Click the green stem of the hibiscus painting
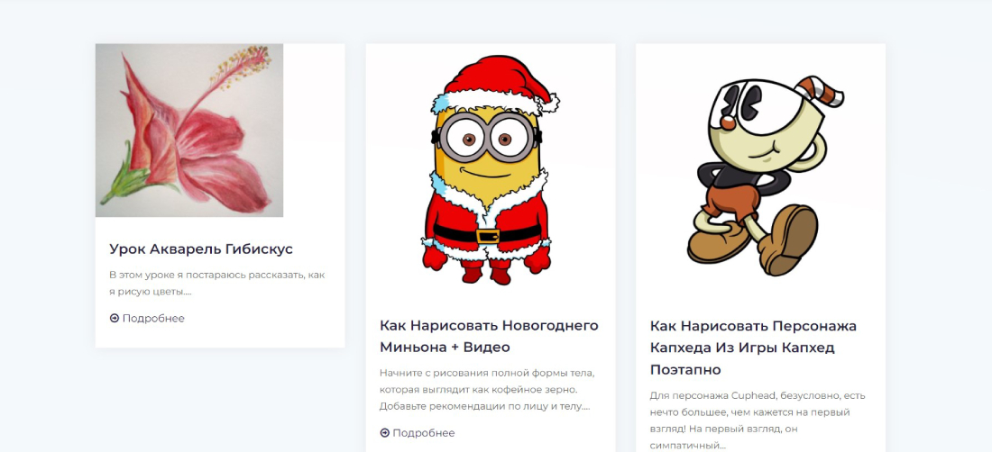The width and height of the screenshot is (992, 452). (126, 180)
